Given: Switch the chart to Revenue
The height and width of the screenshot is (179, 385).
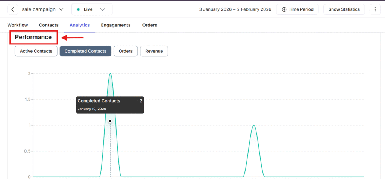Looking at the screenshot, I should 154,51.
